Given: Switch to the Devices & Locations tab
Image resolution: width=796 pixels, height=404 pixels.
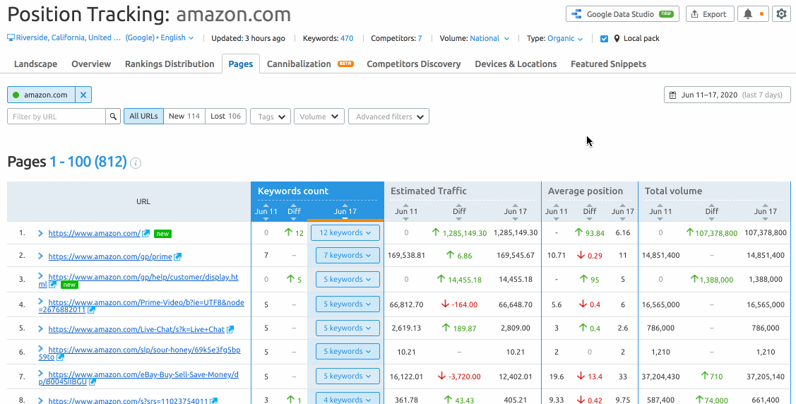Looking at the screenshot, I should 516,64.
